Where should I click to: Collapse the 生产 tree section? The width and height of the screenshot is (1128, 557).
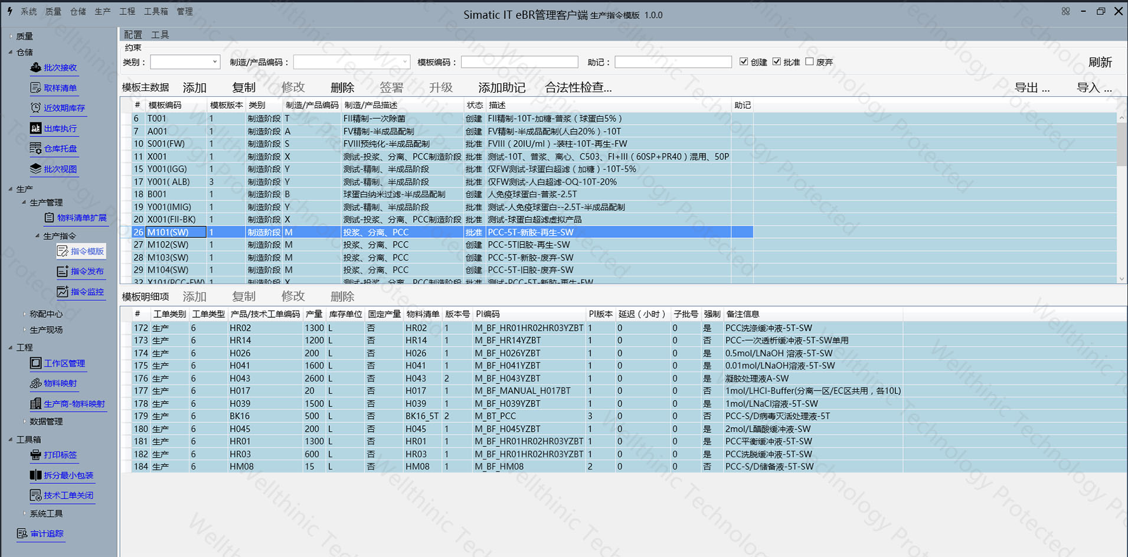point(11,189)
